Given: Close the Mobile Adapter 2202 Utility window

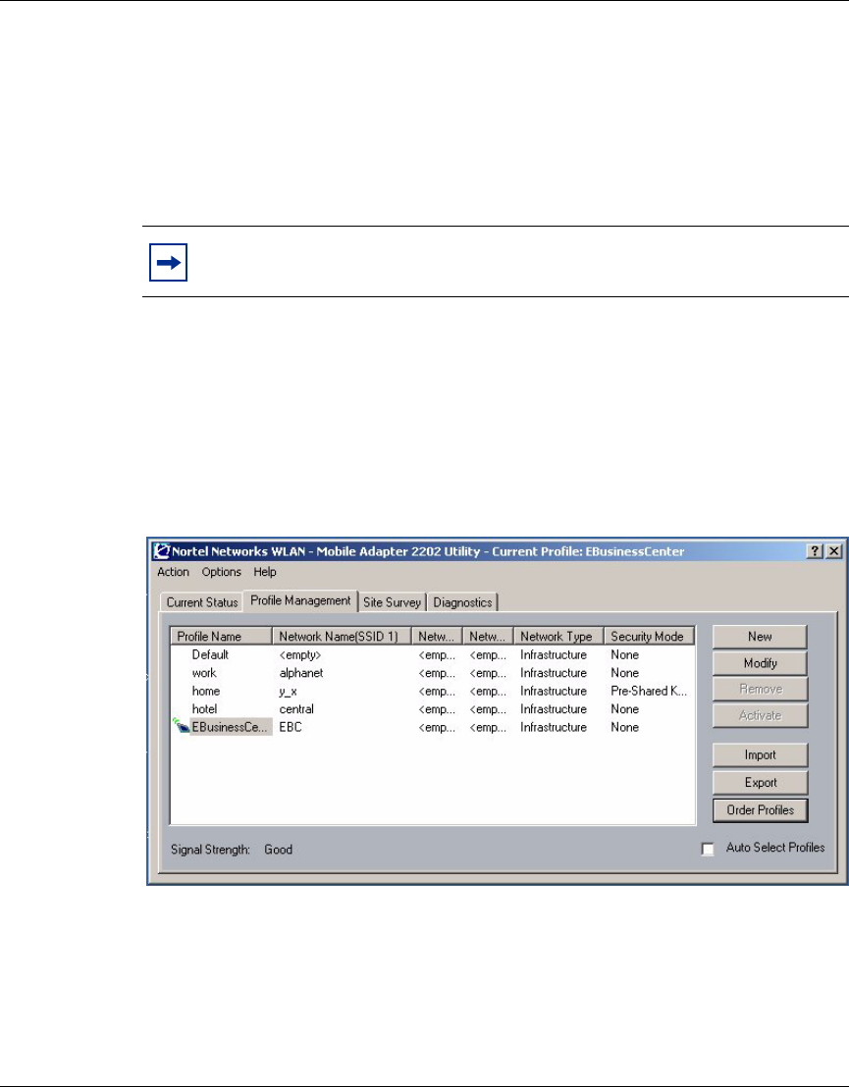Looking at the screenshot, I should pyautogui.click(x=833, y=551).
